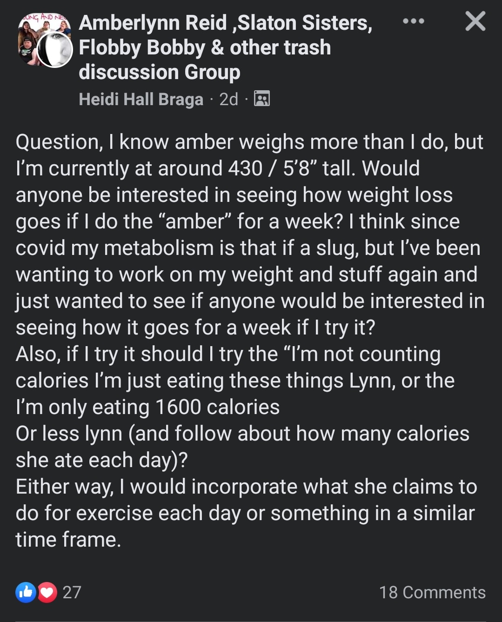Tap the final "time frame." line
The width and height of the screenshot is (502, 622).
68,540
